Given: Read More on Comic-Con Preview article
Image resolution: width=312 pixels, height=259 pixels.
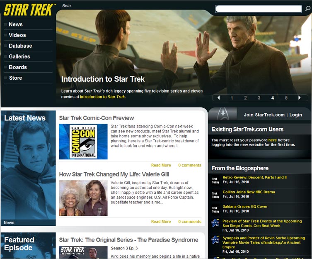Looking at the screenshot, I should click(x=161, y=165).
